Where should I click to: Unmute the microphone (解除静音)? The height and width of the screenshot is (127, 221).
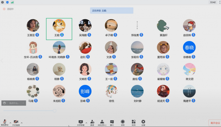(x=5, y=123)
